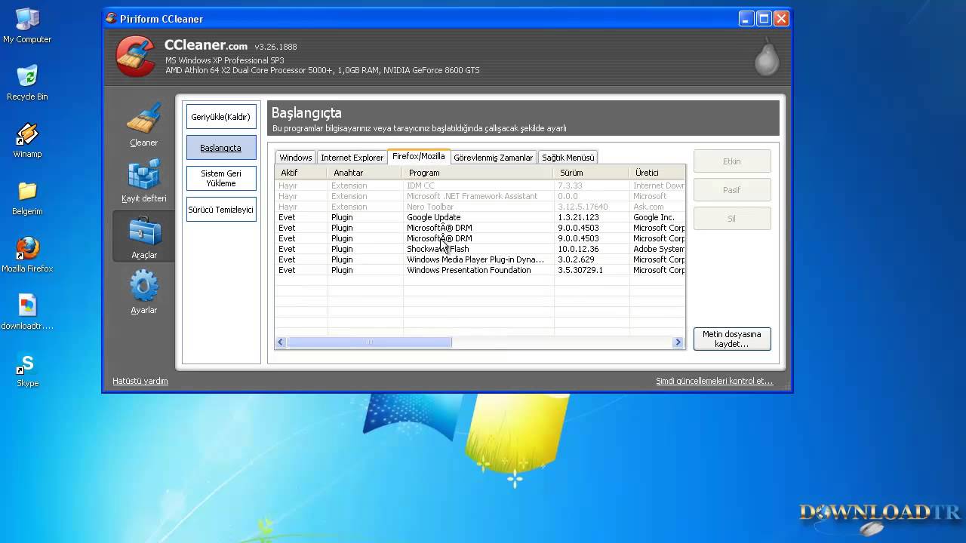
Task: Click the Etkin button
Action: tap(732, 161)
